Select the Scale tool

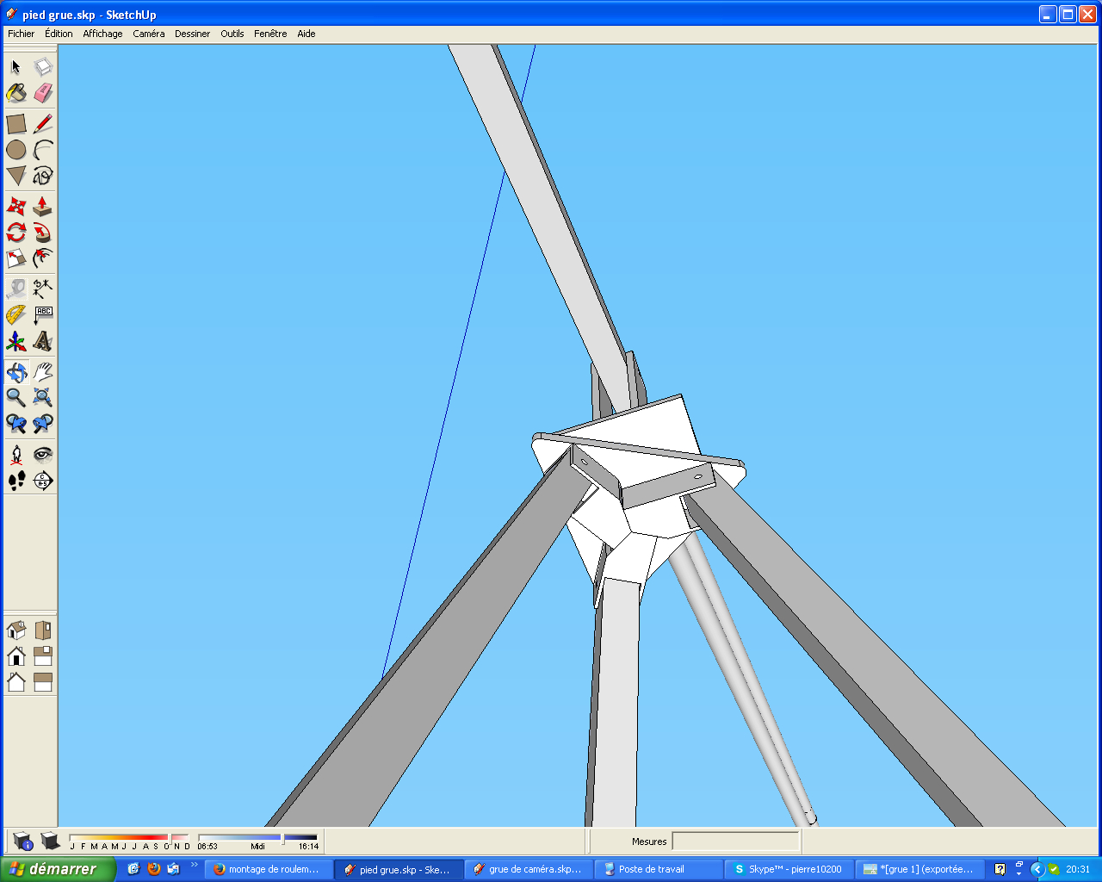(16, 258)
